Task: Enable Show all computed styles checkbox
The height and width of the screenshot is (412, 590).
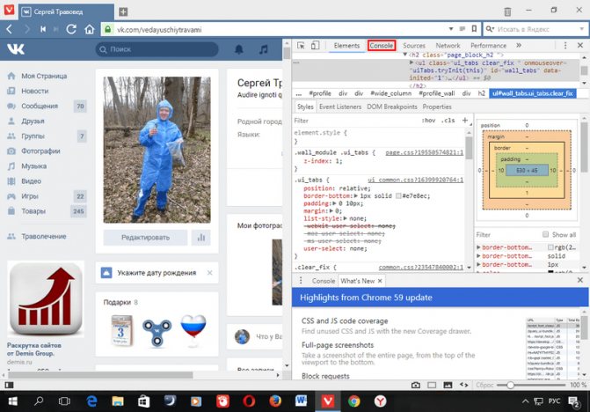Action: pos(546,234)
